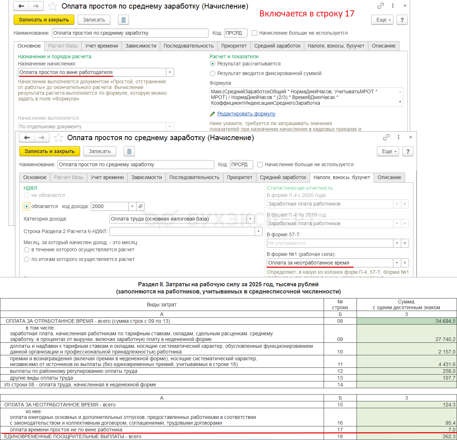This screenshot has height=440, width=457.
Task: Expand 'По отдельному документу' dropdown
Action: point(170,127)
